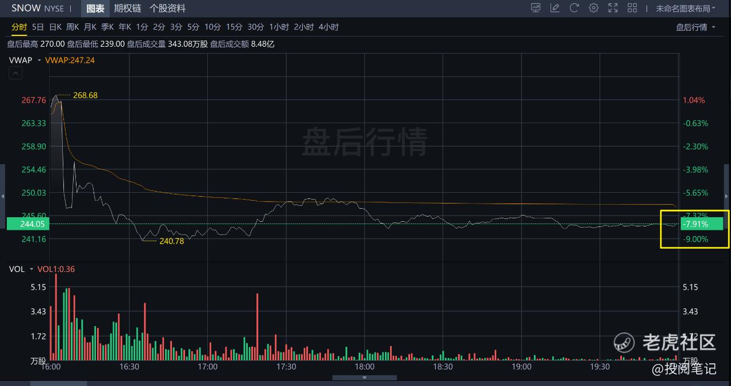The width and height of the screenshot is (731, 386).
Task: Switch to the 期权链 tab
Action: (x=127, y=9)
